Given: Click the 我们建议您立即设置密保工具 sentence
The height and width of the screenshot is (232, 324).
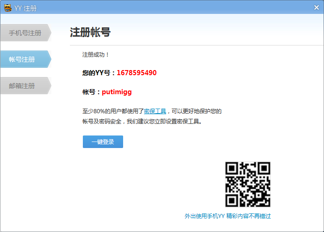Looking at the screenshot, I should point(164,122).
